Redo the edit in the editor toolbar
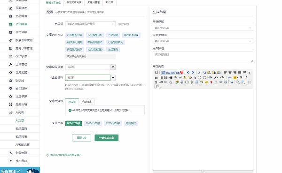 (193, 73)
